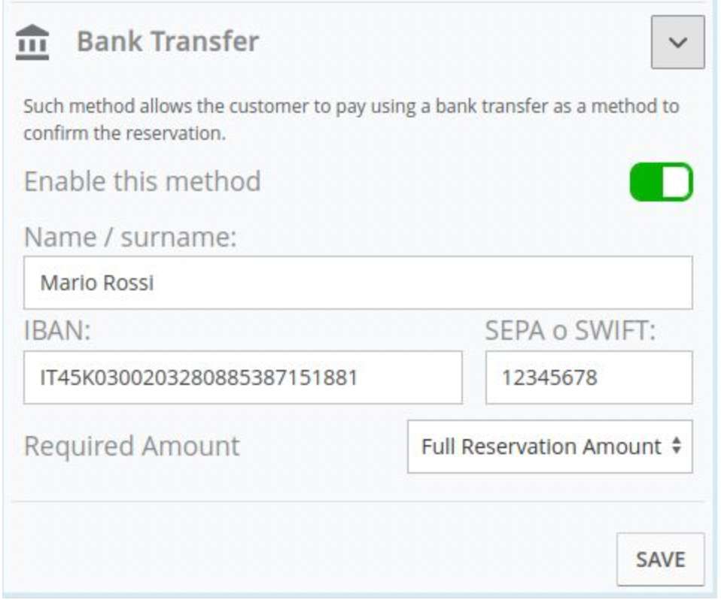
Task: Click the Mario Rossi text in the name field
Action: 97,283
